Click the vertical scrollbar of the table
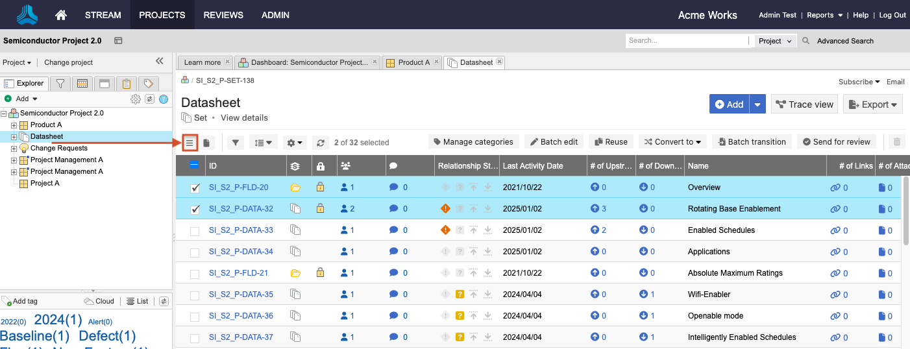 [x=905, y=211]
